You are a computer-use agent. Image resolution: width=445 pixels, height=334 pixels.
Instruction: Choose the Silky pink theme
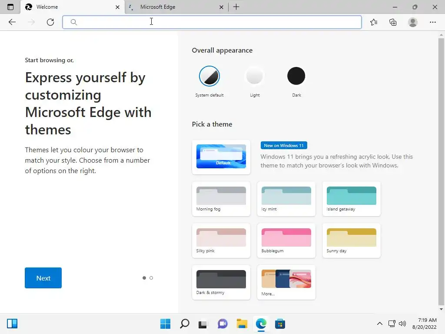point(221,240)
